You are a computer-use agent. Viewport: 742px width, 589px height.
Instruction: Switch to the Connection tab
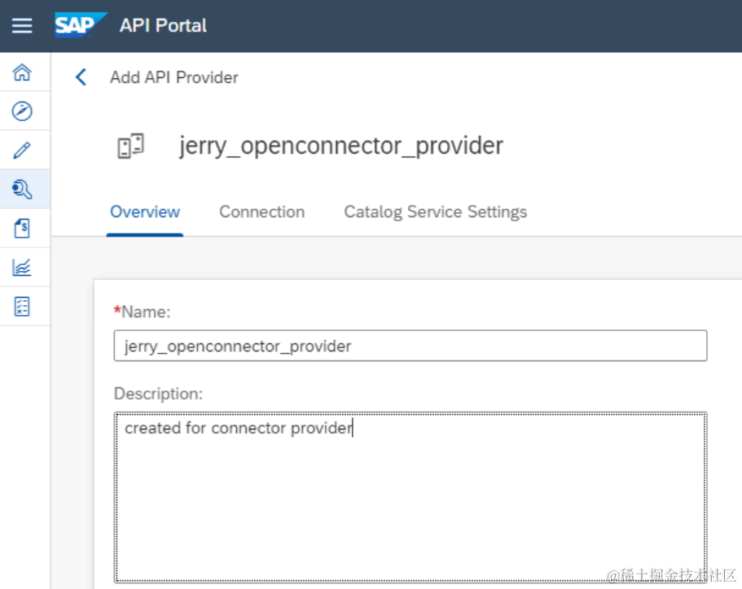(x=261, y=212)
